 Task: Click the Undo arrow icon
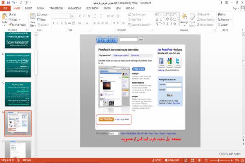coord(13,2)
